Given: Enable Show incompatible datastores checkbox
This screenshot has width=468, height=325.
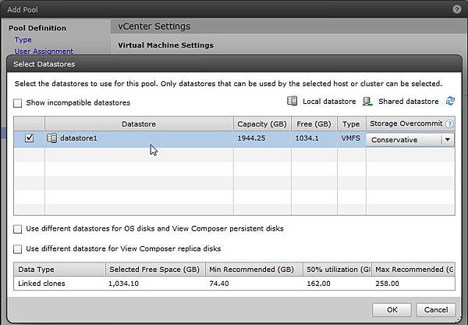Looking at the screenshot, I should [x=18, y=103].
